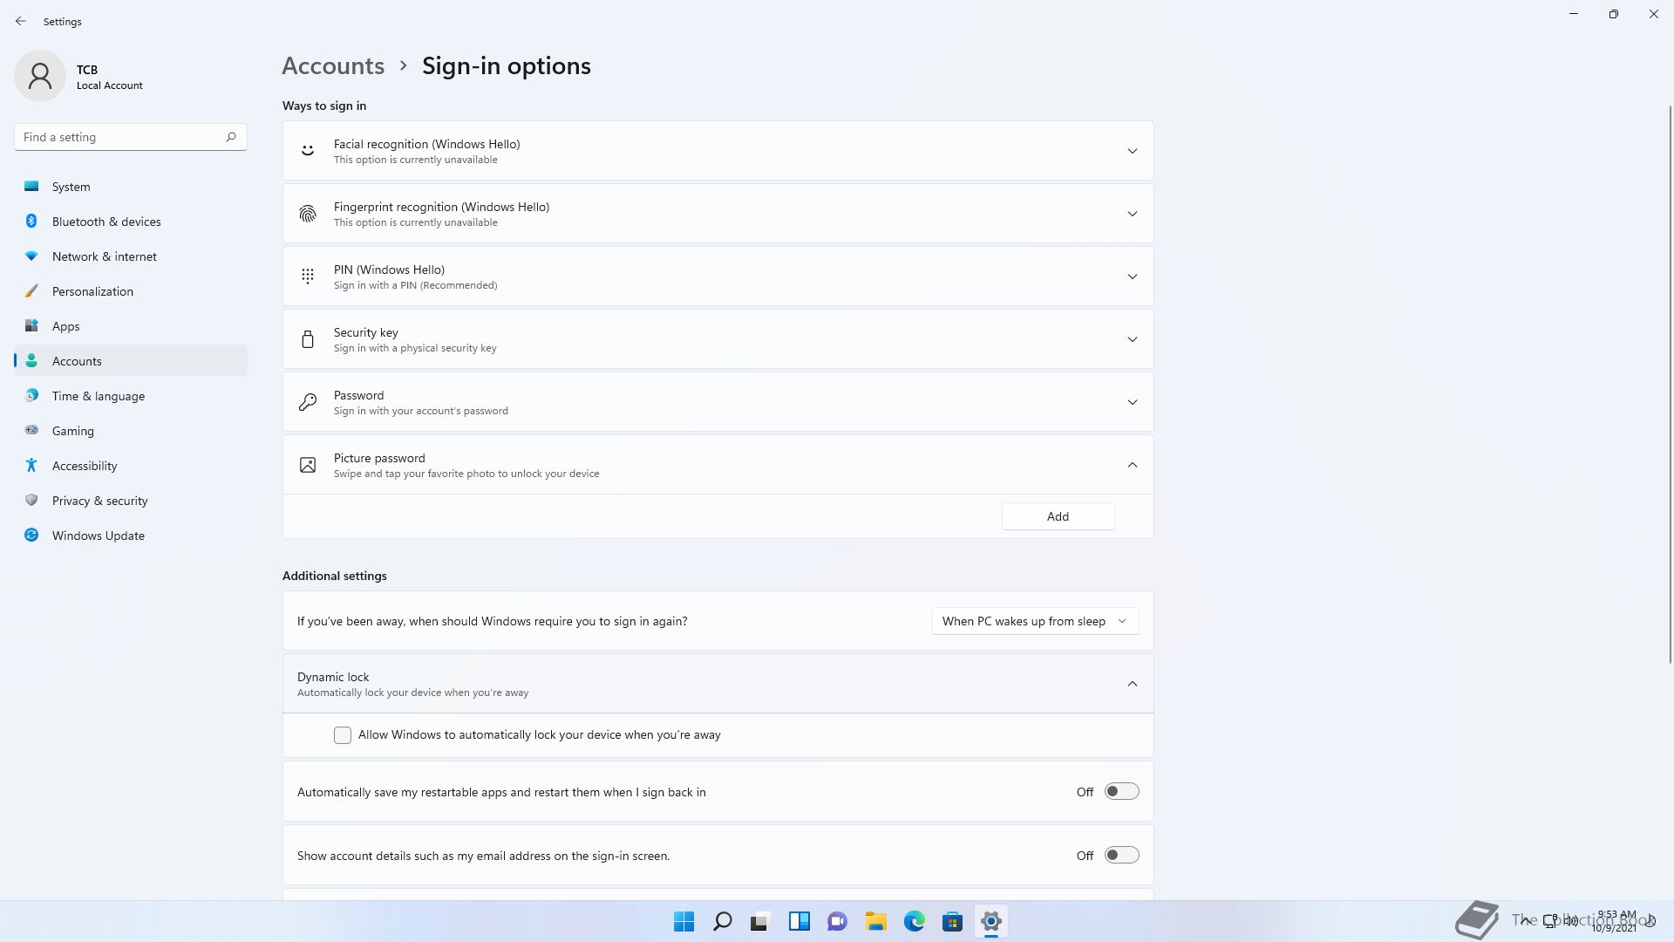The image size is (1674, 942).
Task: Expand the Security key section
Action: tap(1132, 339)
